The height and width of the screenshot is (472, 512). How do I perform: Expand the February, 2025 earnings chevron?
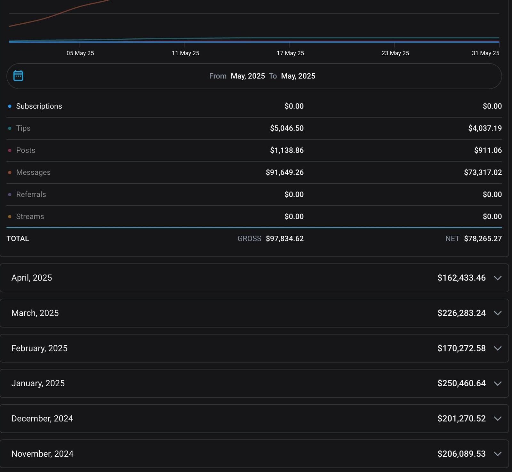(x=497, y=348)
